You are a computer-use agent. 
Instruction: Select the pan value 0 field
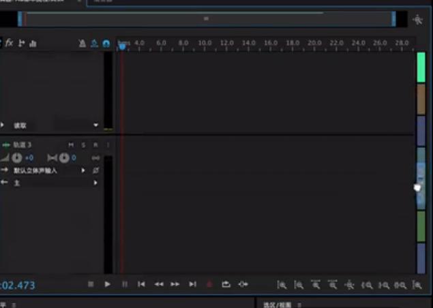(74, 158)
